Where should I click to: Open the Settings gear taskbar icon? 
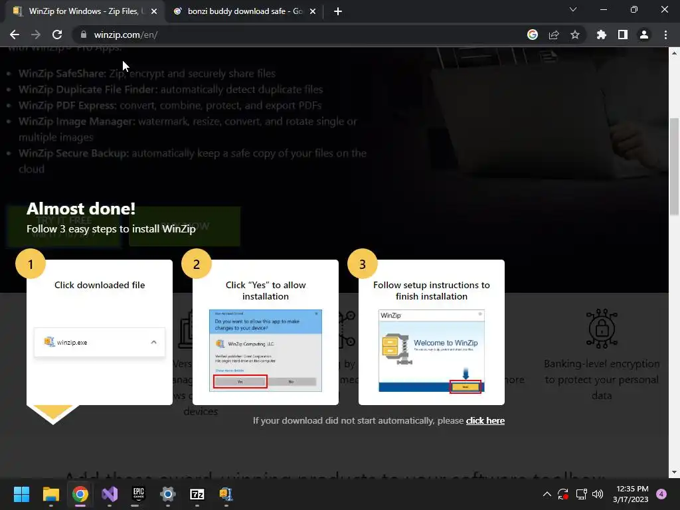tap(168, 494)
